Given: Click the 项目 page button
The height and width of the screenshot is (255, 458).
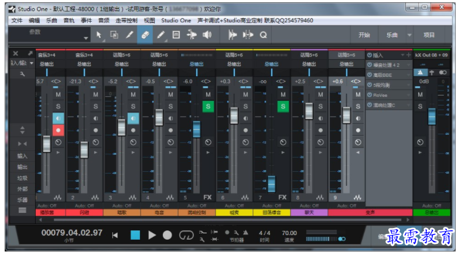Looking at the screenshot, I should point(429,35).
